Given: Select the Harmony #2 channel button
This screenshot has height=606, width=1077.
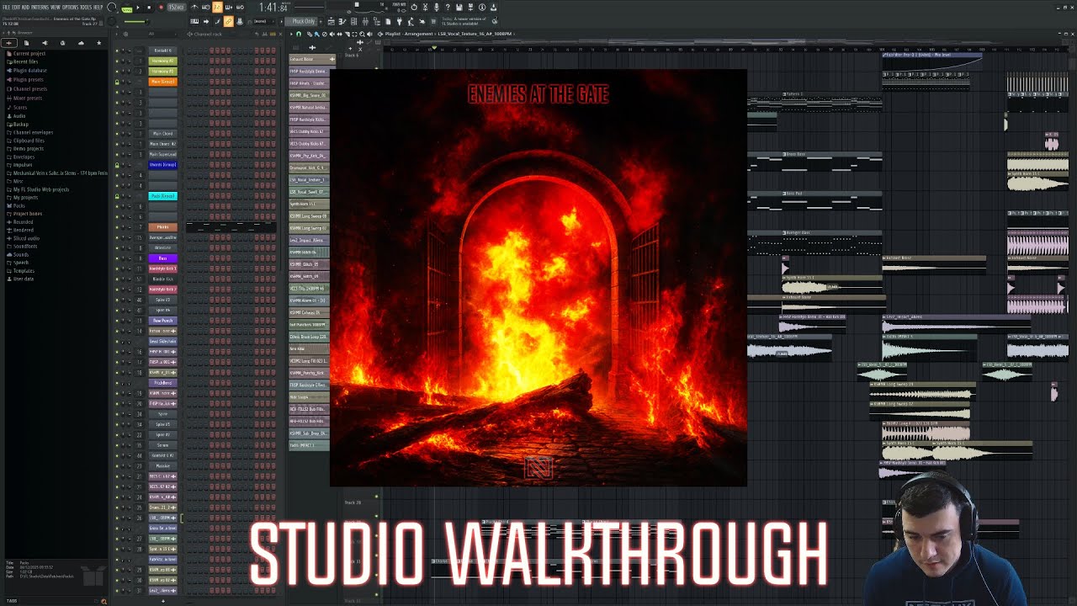Looking at the screenshot, I should click(x=162, y=61).
